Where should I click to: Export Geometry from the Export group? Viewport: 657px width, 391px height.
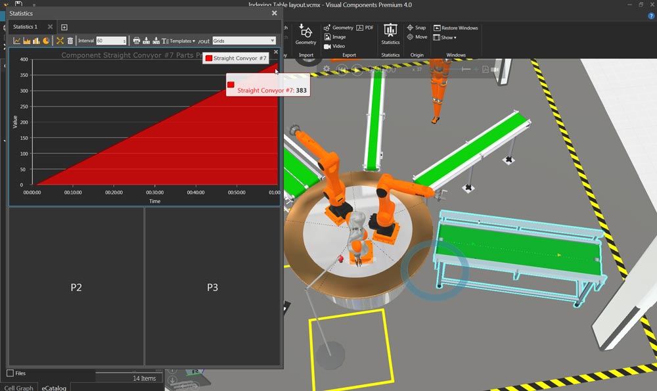click(x=338, y=28)
